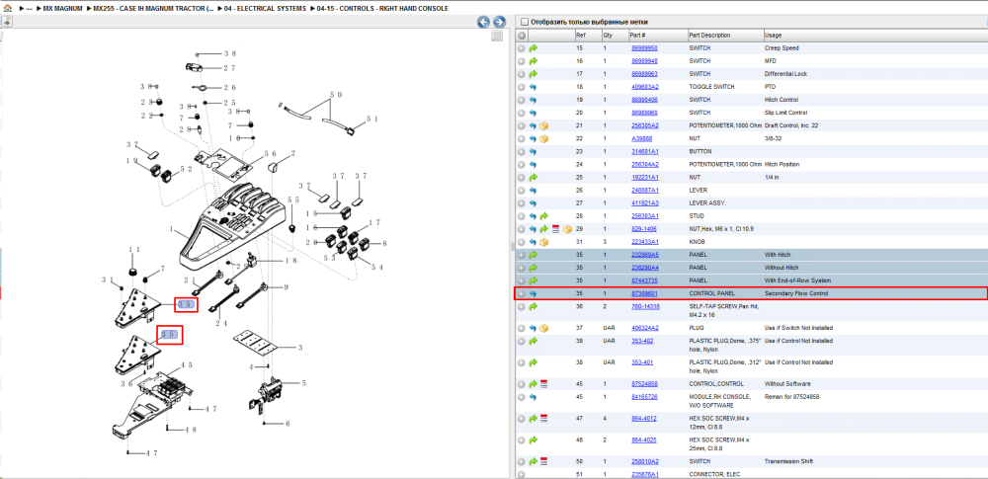Click red list icon for part 87524858
The width and height of the screenshot is (988, 479).
point(543,384)
